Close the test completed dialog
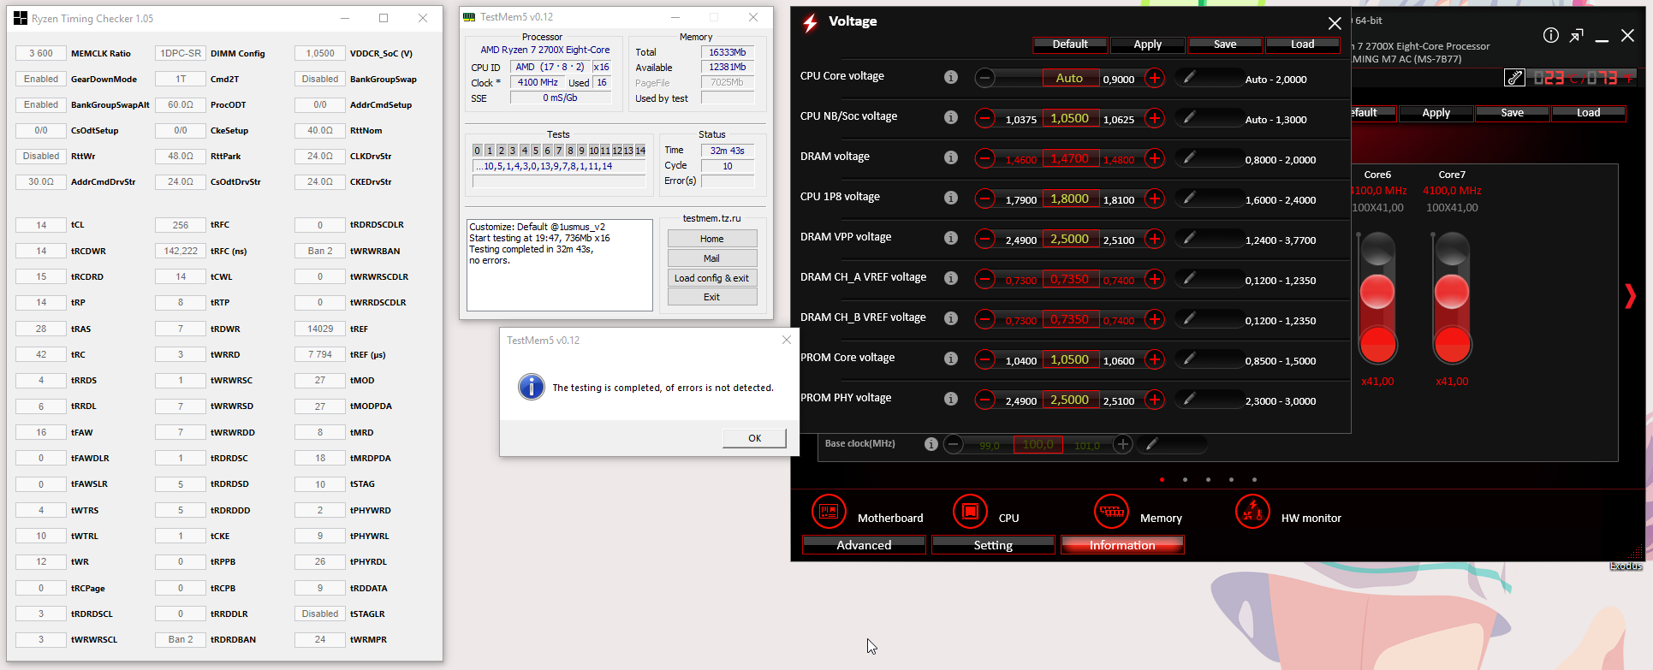The height and width of the screenshot is (670, 1653). [787, 340]
